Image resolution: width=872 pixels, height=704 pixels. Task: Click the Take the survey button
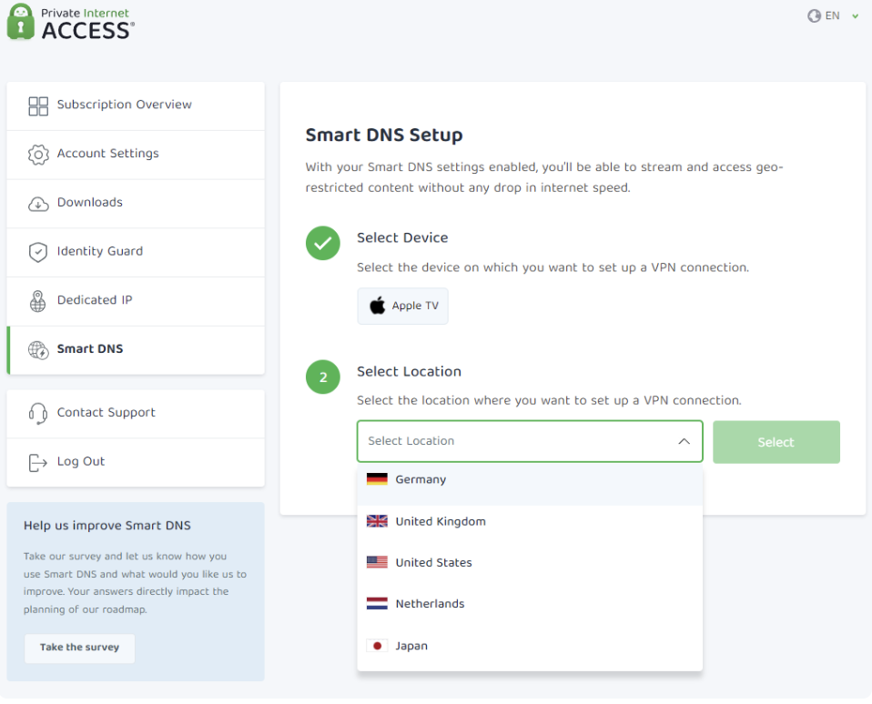pos(79,648)
